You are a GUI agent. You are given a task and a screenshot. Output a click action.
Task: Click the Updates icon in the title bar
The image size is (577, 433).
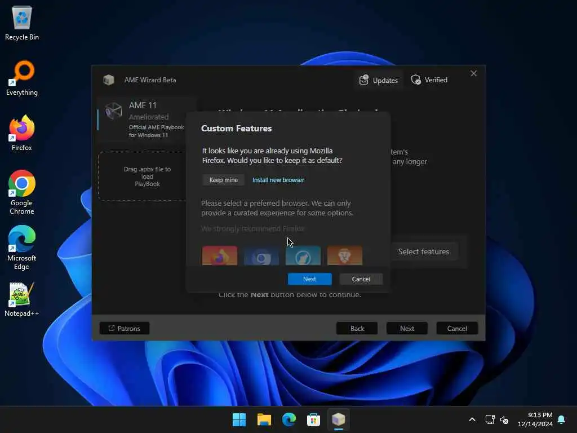(364, 80)
